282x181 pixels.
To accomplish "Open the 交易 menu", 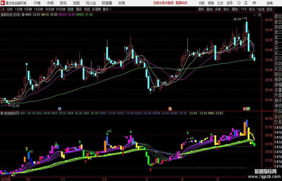I will (121, 3).
